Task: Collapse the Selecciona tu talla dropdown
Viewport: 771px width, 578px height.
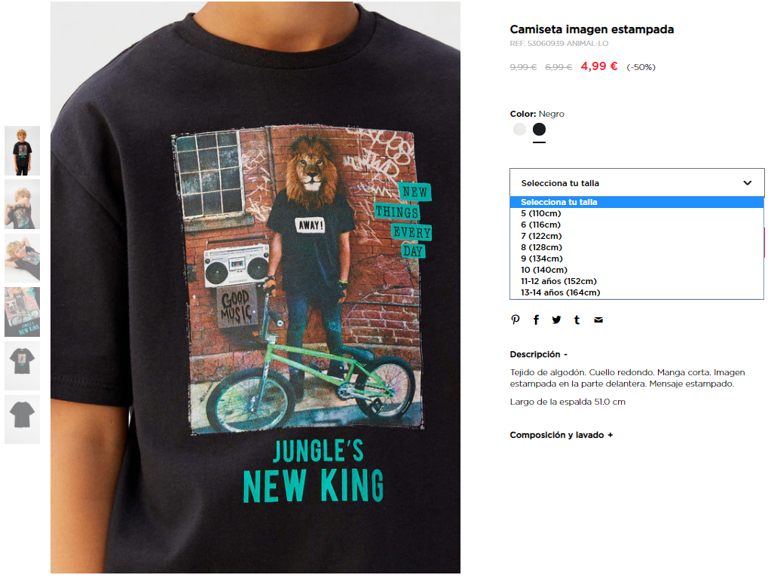Action: (x=637, y=183)
